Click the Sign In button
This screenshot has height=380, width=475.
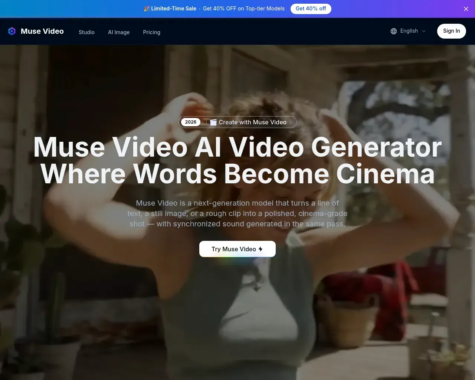pos(451,31)
